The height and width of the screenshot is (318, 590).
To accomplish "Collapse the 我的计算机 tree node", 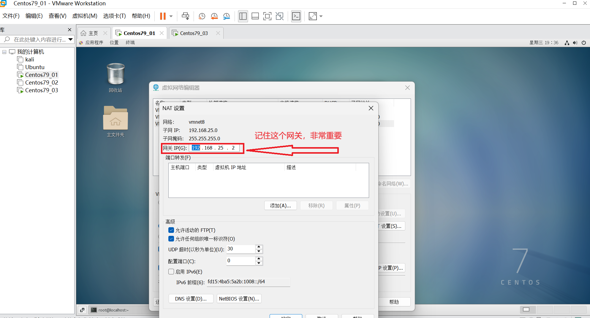I will [x=4, y=52].
